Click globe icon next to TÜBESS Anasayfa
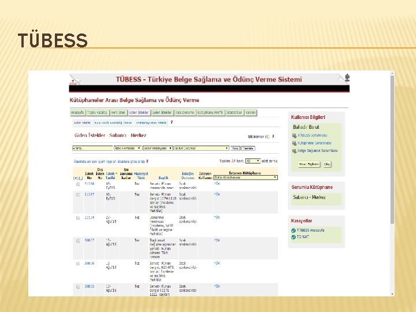 [294, 231]
